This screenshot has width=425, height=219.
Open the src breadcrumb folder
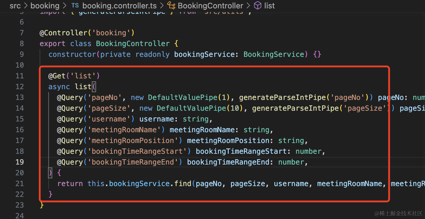click(x=15, y=6)
